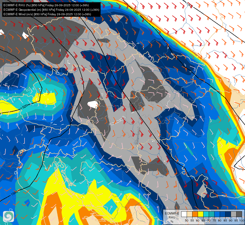Select the light gray 90-95% swatch

point(233,214)
